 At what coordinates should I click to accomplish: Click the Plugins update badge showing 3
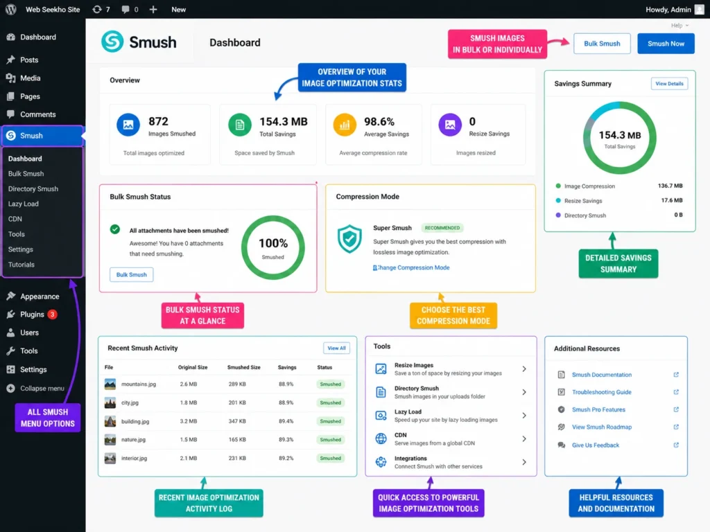pyautogui.click(x=53, y=314)
